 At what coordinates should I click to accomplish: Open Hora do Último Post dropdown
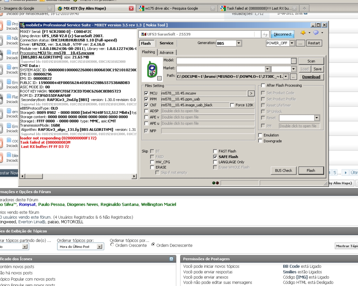[x=100, y=247]
